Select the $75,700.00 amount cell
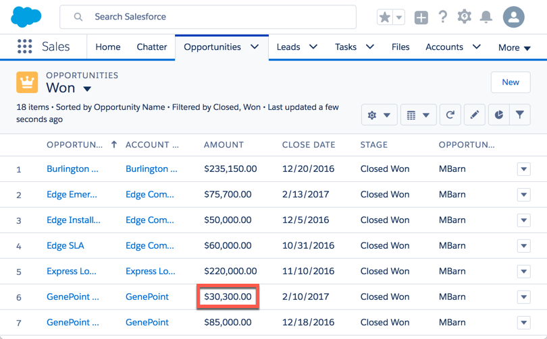The image size is (547, 339). pos(228,194)
